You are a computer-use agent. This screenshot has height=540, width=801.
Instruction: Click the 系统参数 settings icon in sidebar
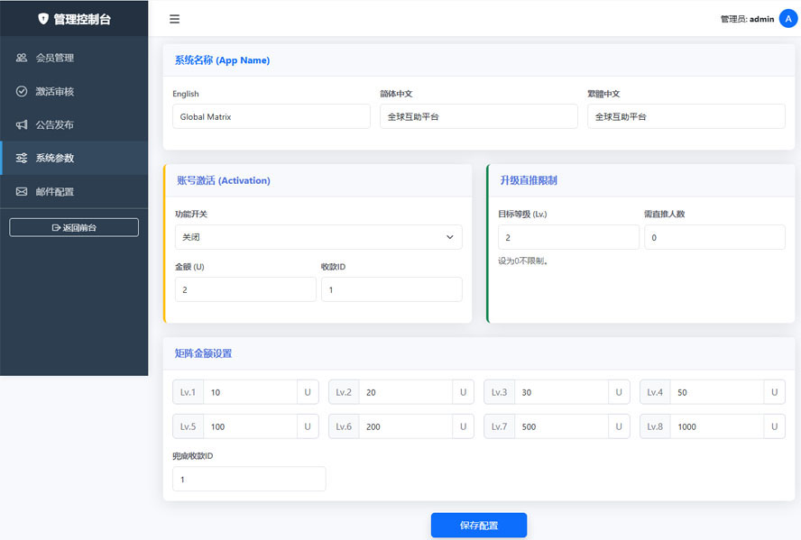pos(22,158)
